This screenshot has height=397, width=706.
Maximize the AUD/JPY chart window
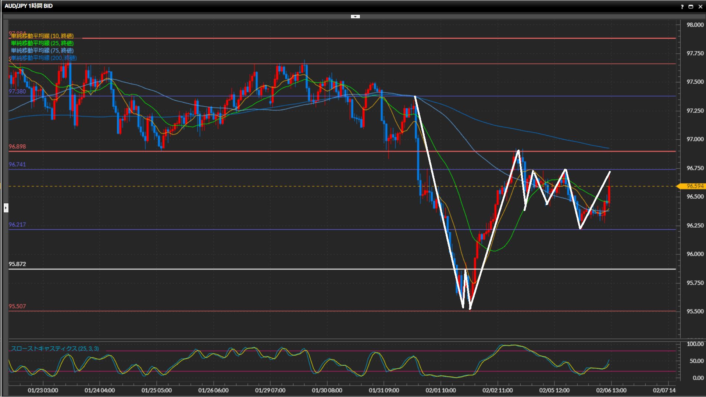coord(691,7)
